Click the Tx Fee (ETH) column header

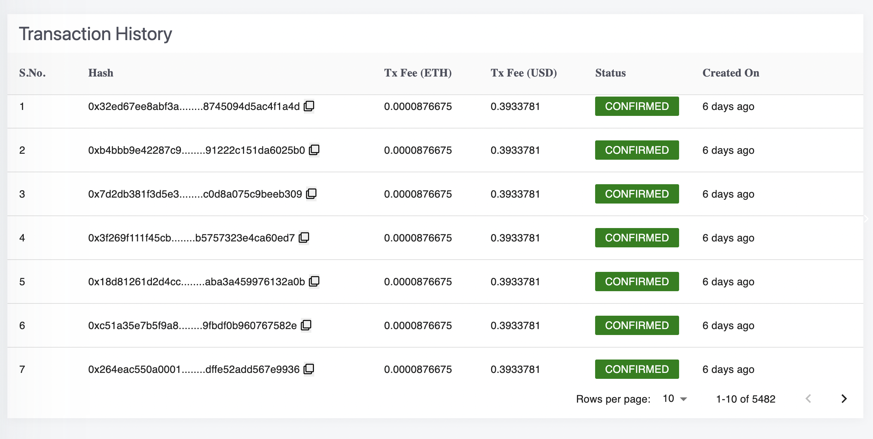click(418, 73)
